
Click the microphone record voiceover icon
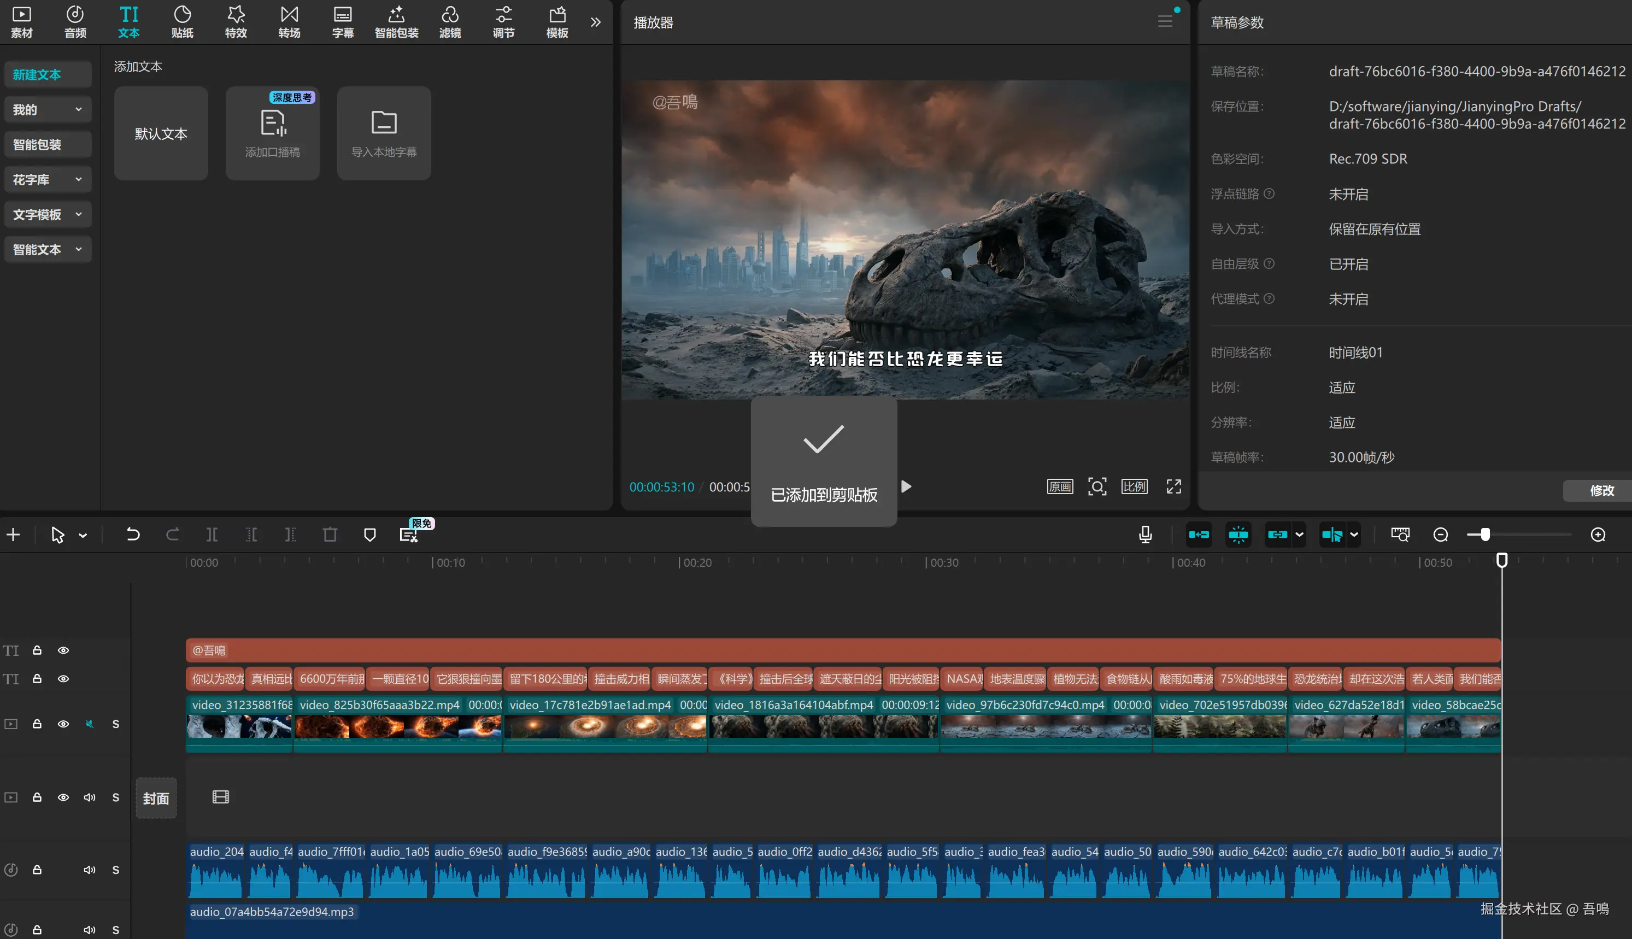(x=1145, y=535)
